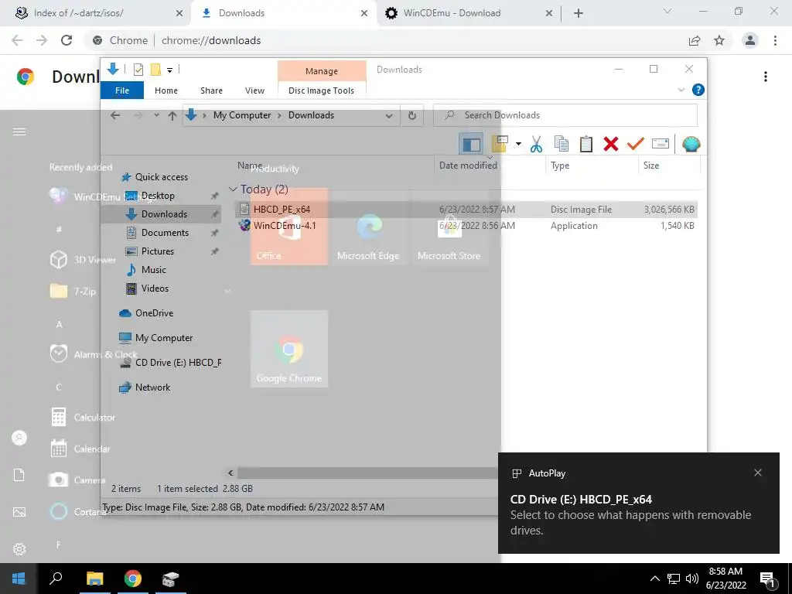Viewport: 792px width, 594px height.
Task: Select the HBCD_PE_x64 disc image file
Action: 282,209
